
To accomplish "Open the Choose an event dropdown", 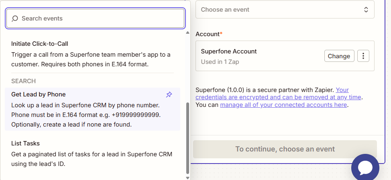I will click(285, 10).
